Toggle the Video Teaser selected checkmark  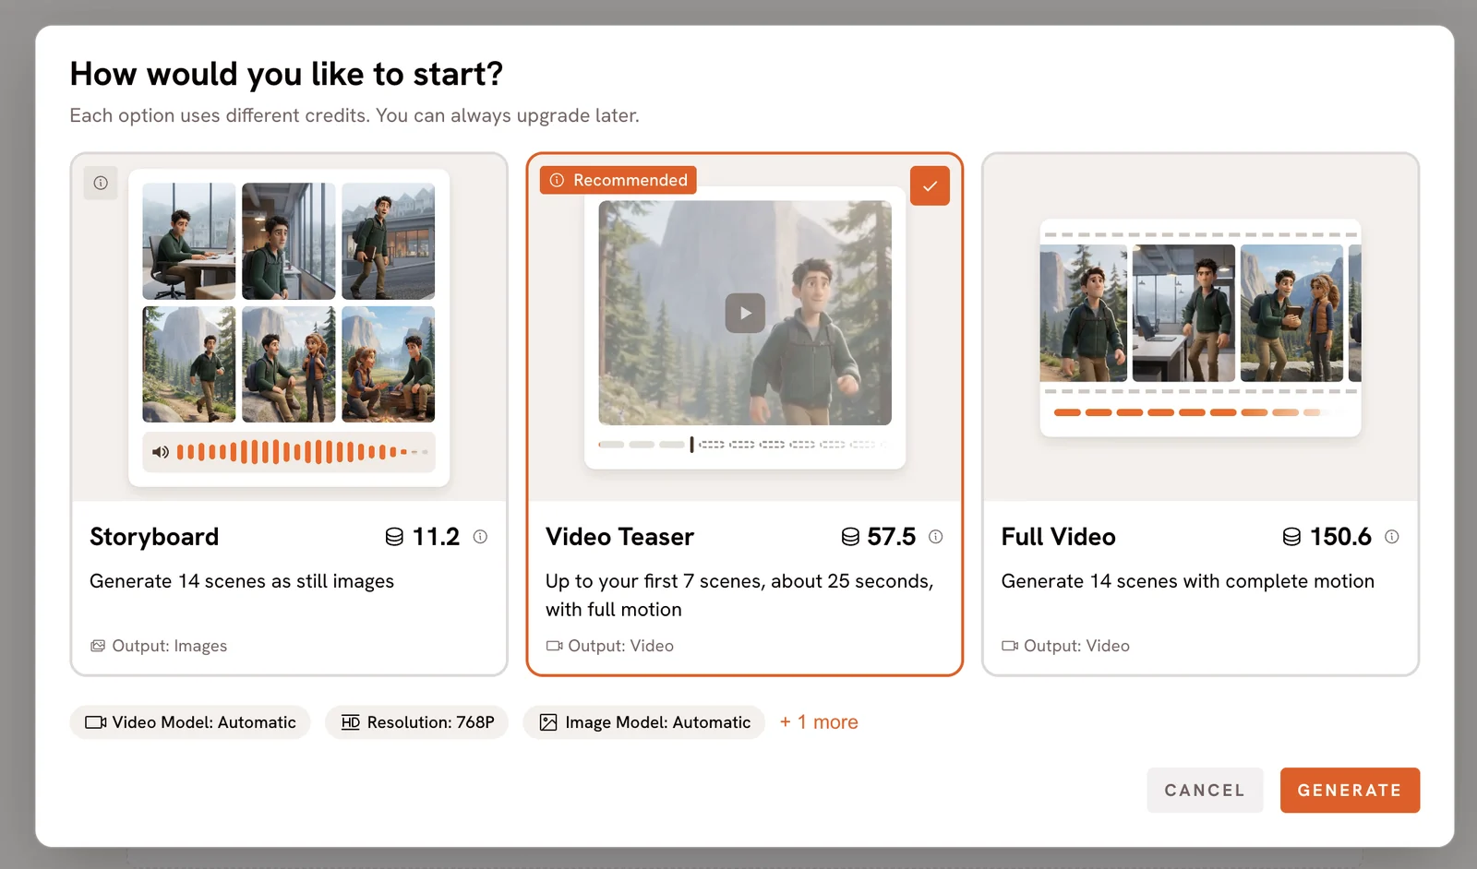coord(930,185)
